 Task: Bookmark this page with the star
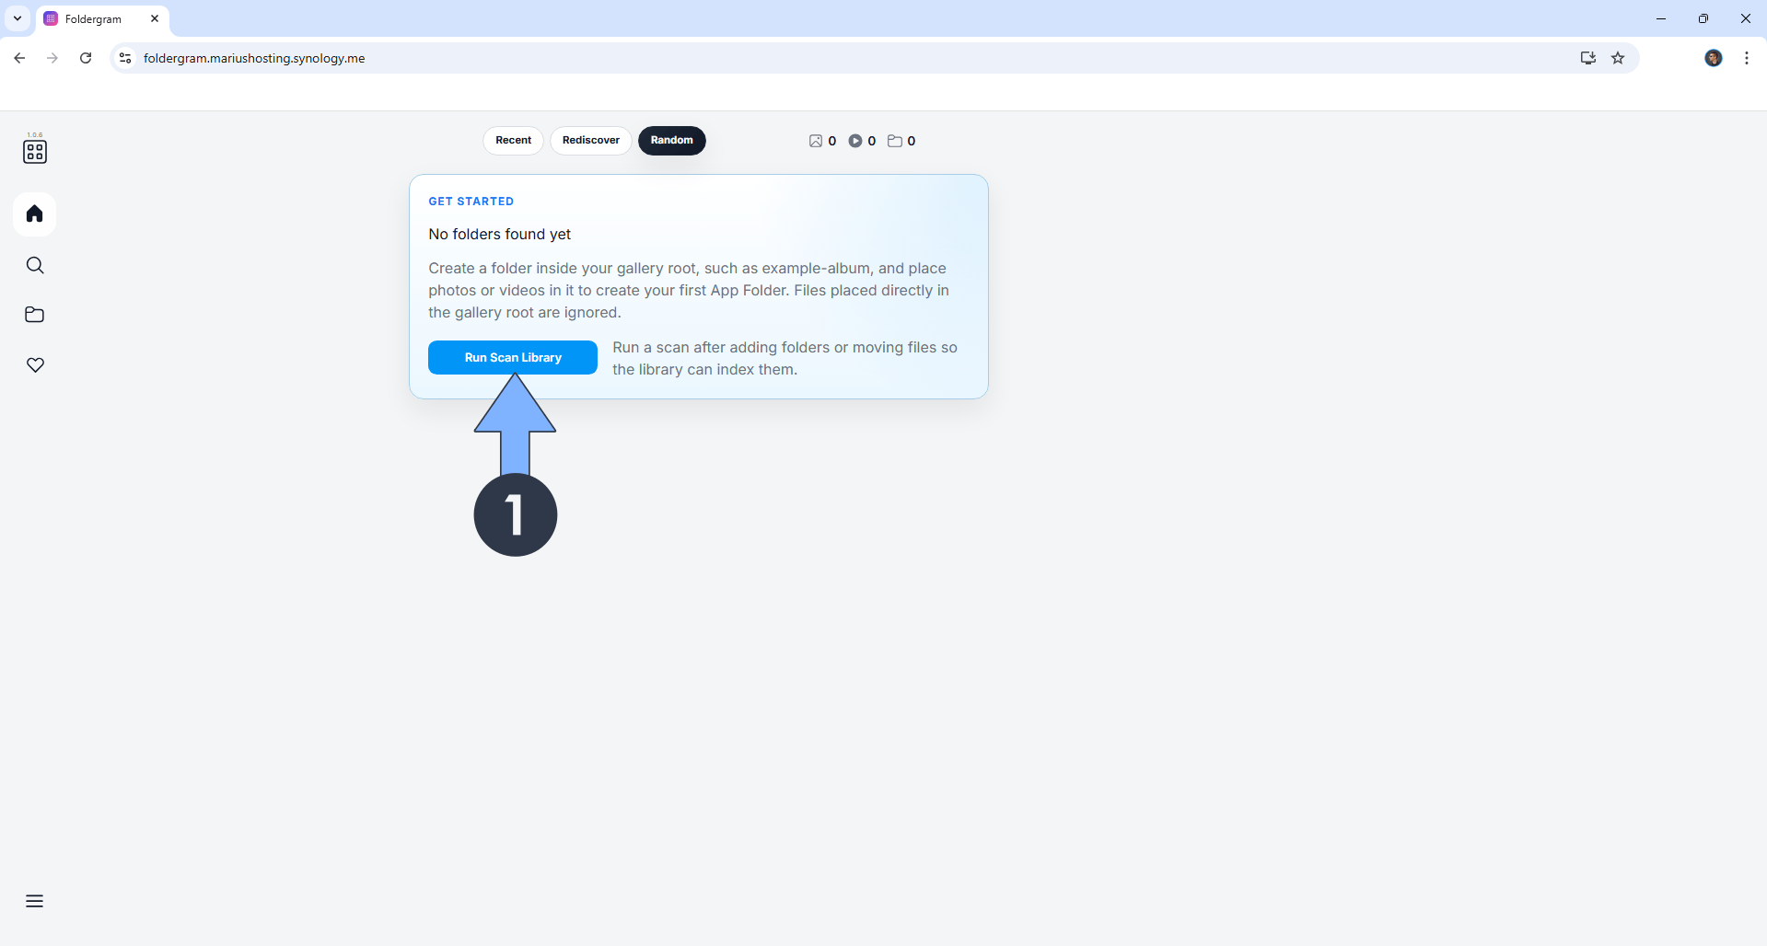click(x=1619, y=57)
